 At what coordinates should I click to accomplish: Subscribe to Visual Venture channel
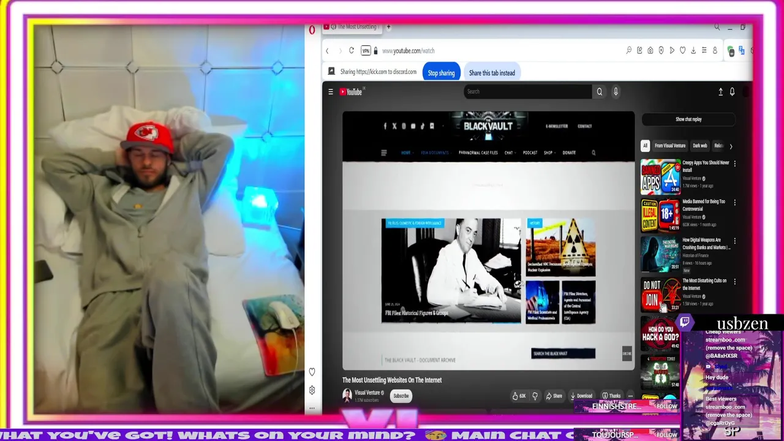pos(401,396)
